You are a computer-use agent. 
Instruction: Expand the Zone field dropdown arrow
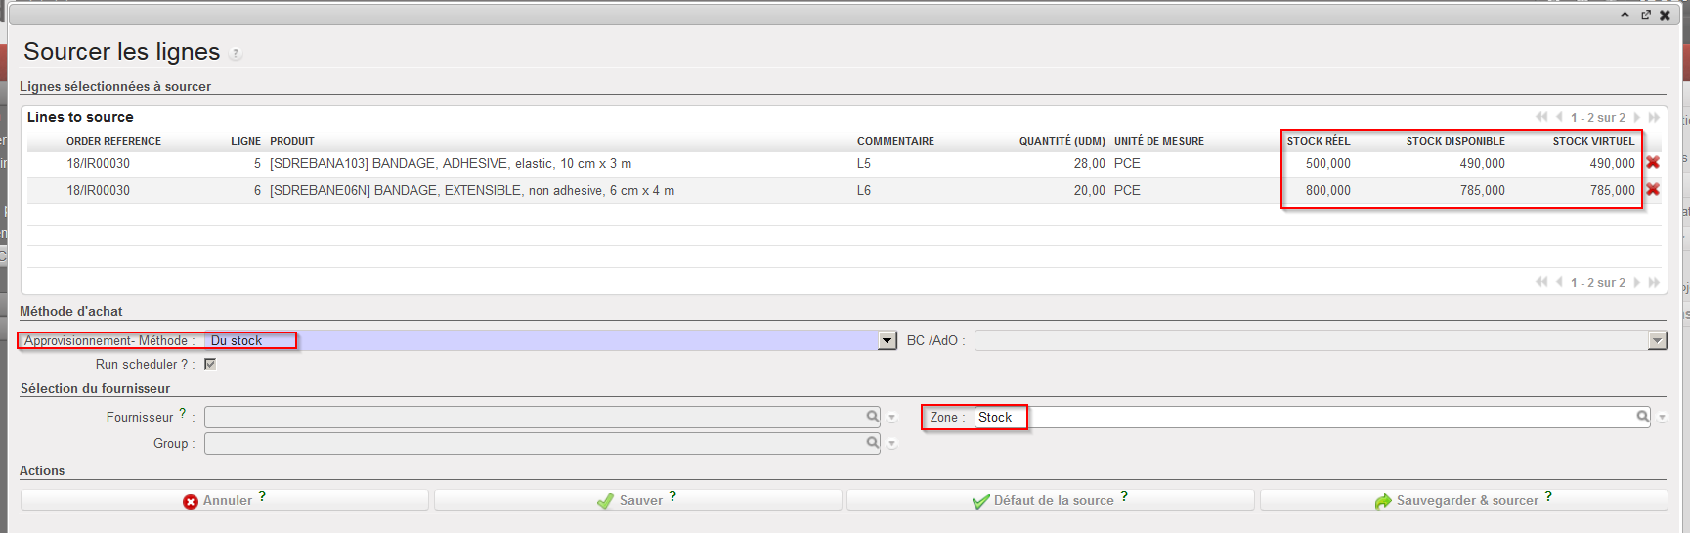[x=1662, y=418]
